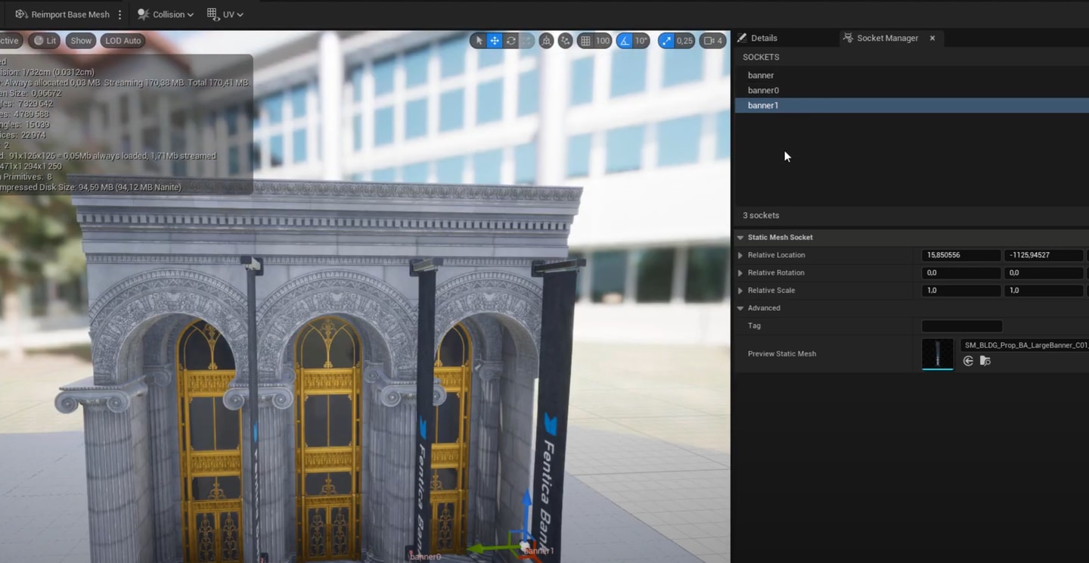Browse to preview mesh in Content Browser
Image resolution: width=1089 pixels, height=563 pixels.
pyautogui.click(x=985, y=361)
